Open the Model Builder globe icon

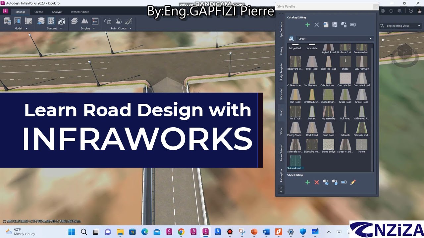[62, 21]
